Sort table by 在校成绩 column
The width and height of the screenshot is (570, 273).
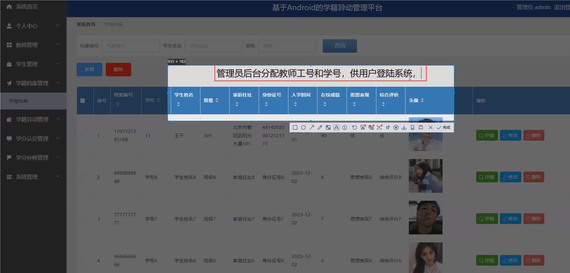tap(325, 105)
